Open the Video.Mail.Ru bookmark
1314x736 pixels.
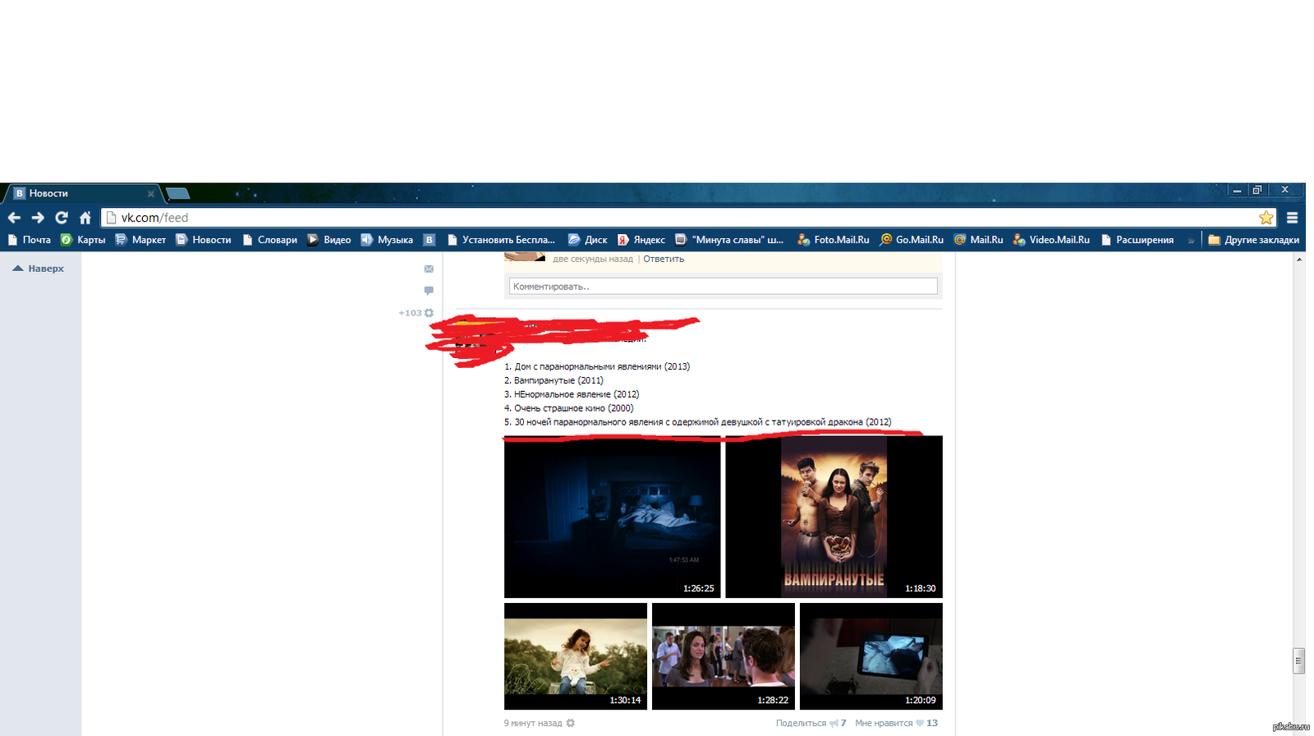tap(1051, 240)
